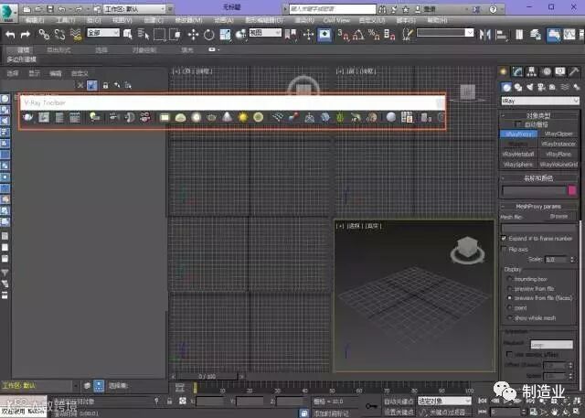Click the first teapot icon in V-Ray toolbar
Viewport: 585px width, 418px height.
(27, 118)
